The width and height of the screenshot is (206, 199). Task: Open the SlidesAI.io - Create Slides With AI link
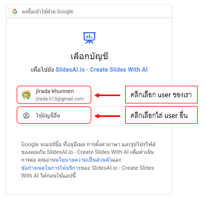coord(101,70)
